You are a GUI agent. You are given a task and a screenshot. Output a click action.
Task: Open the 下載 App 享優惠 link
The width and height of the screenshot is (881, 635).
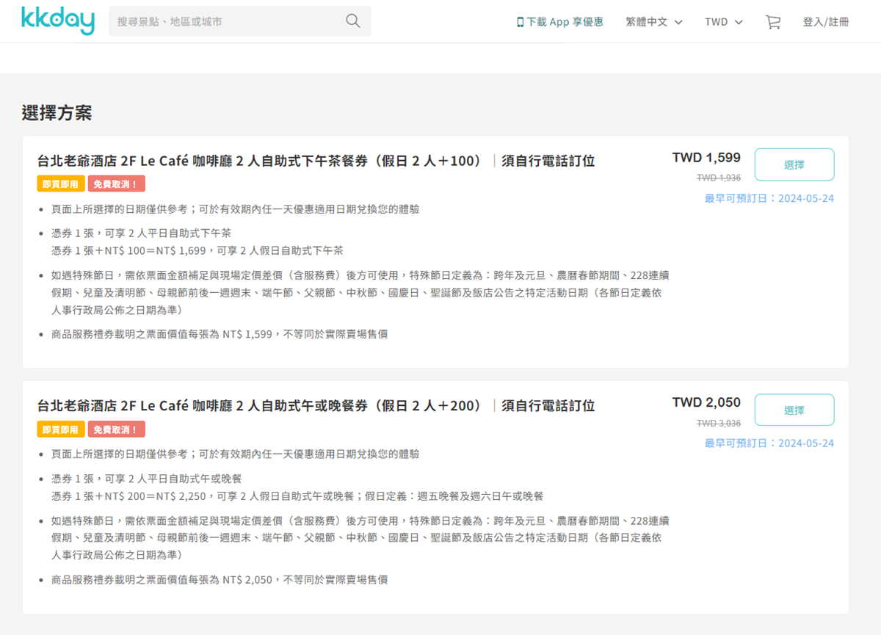click(560, 22)
